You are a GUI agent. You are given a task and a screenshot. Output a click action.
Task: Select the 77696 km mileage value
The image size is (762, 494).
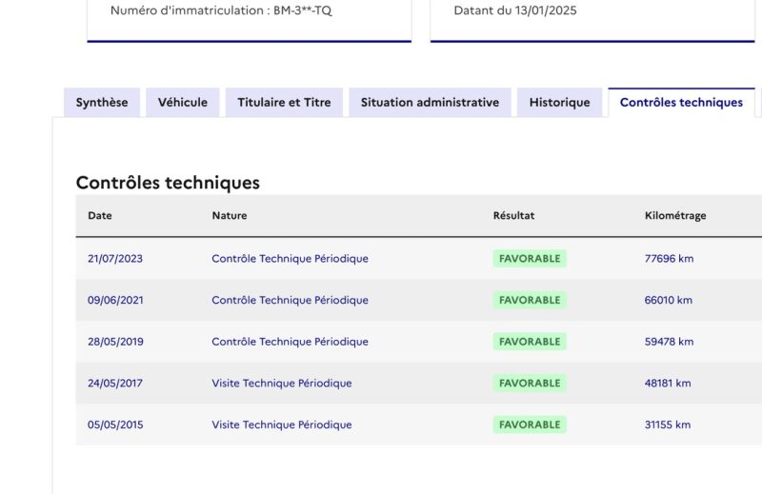pos(669,259)
